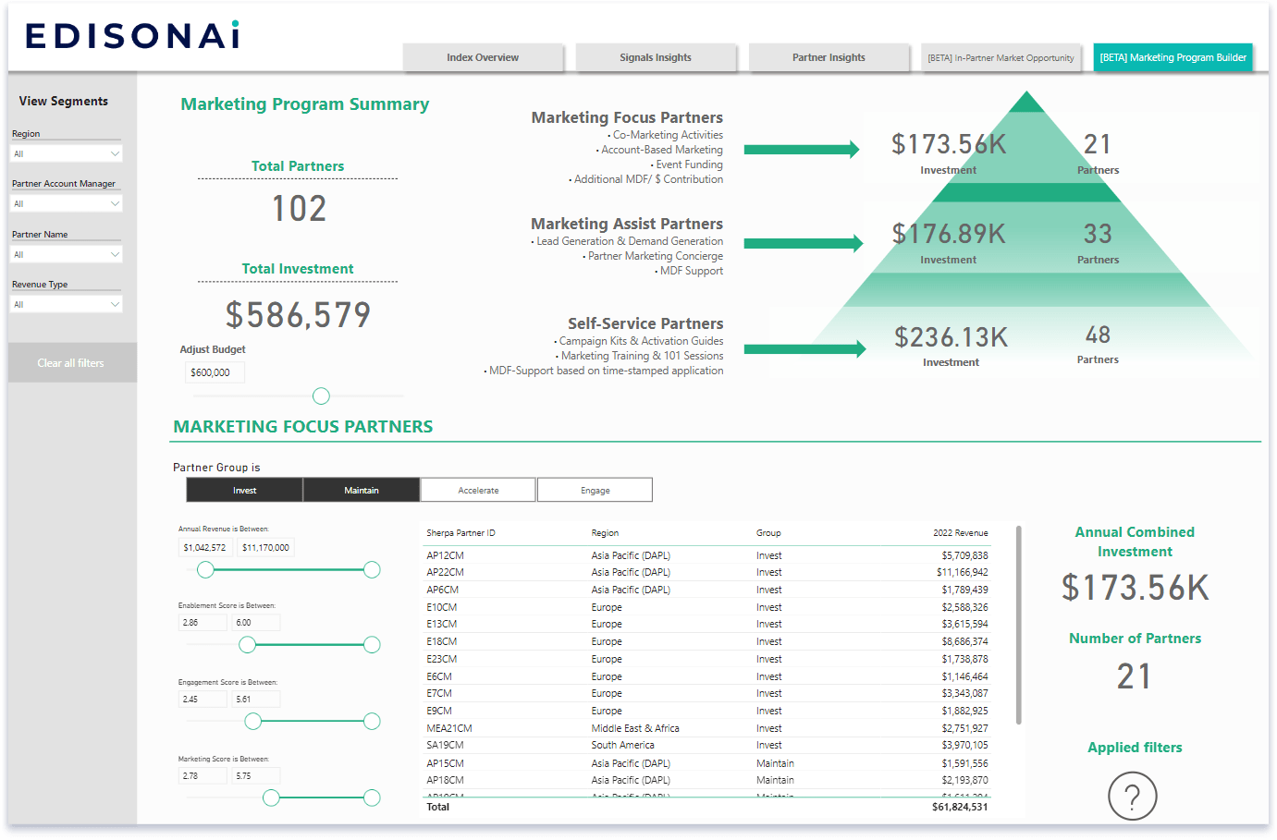This screenshot has height=840, width=1277.
Task: Sort by 2022 Revenue column header
Action: point(960,533)
